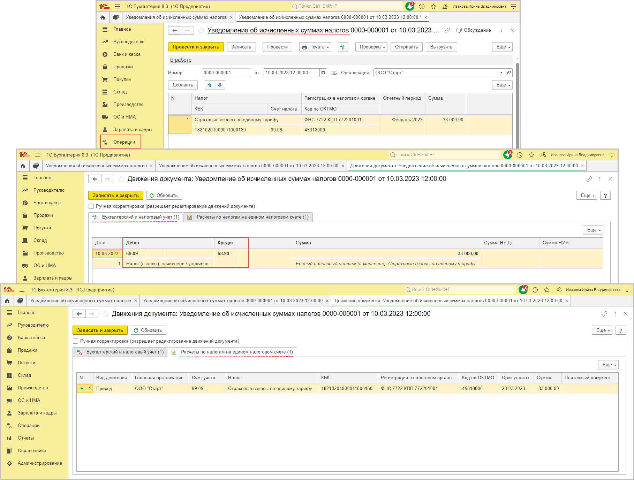The image size is (634, 480).
Task: Show document postings with the Дт/Кт toolbar icon
Action: coord(343,47)
